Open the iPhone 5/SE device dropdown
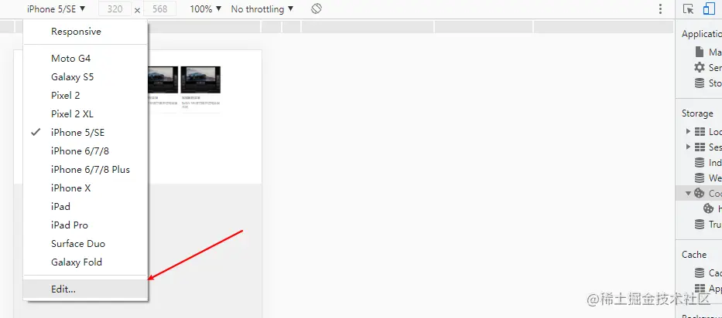The image size is (722, 318). 56,8
